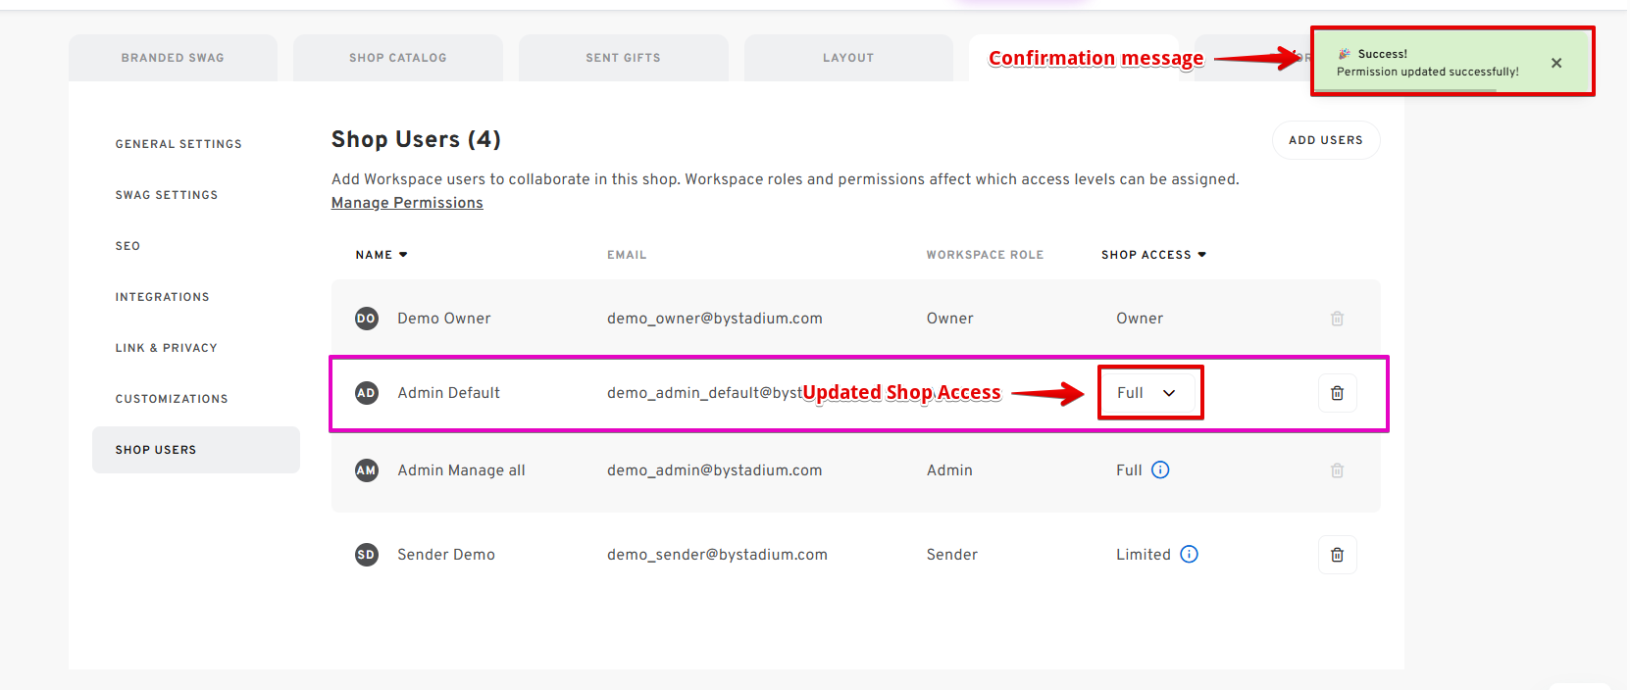This screenshot has width=1630, height=690.
Task: Go to the Sent Gifts tab
Action: 623,58
